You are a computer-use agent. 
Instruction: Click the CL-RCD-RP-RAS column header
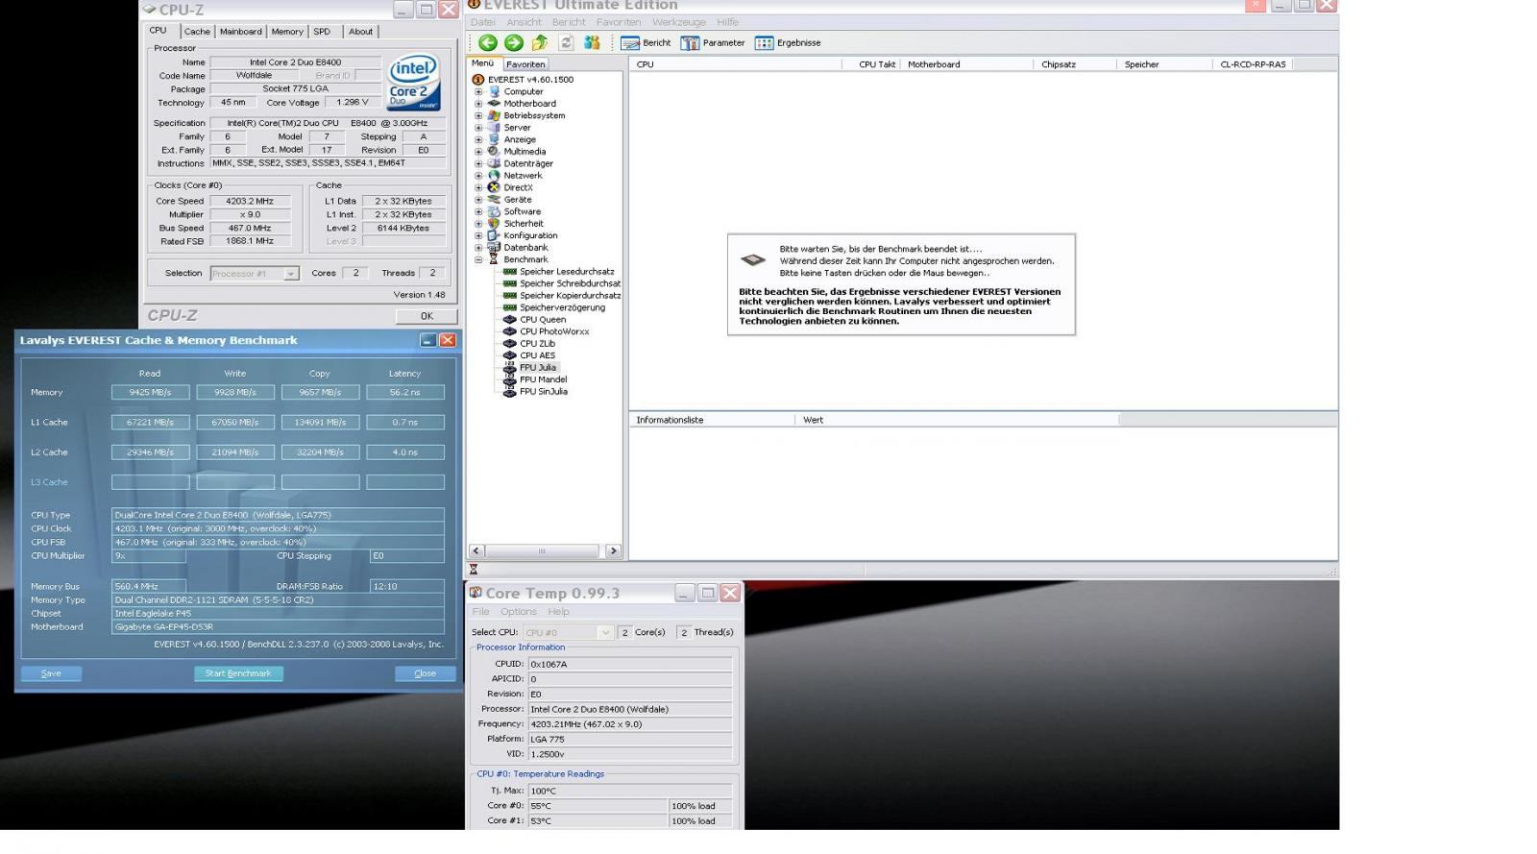coord(1253,64)
